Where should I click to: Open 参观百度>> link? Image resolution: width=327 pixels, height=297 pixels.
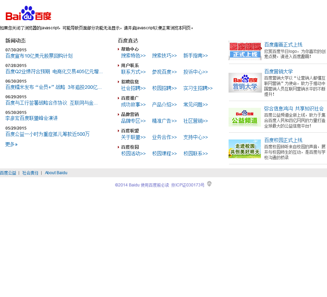(x=165, y=72)
